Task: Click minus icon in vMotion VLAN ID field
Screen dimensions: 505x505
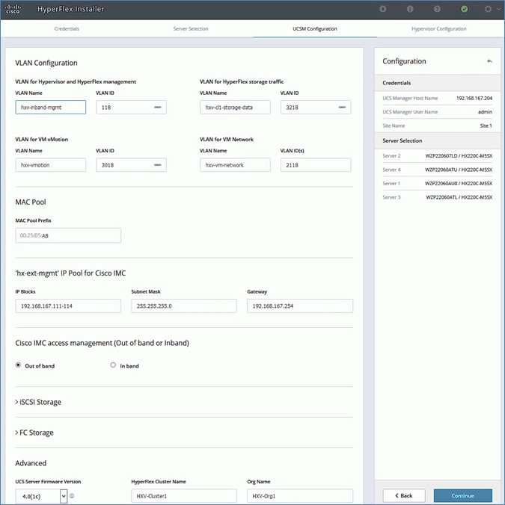Action: pyautogui.click(x=157, y=165)
